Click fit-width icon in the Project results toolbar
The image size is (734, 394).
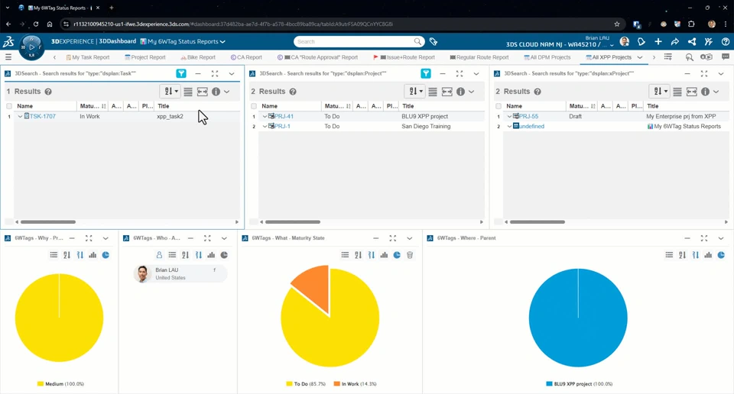coord(447,92)
